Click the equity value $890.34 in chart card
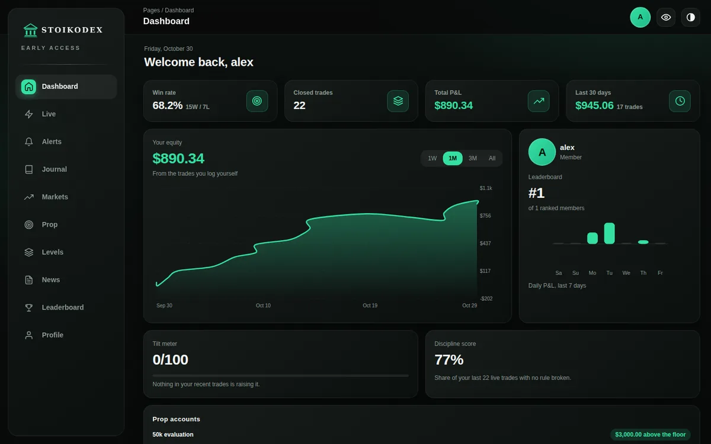711x444 pixels. click(x=178, y=158)
